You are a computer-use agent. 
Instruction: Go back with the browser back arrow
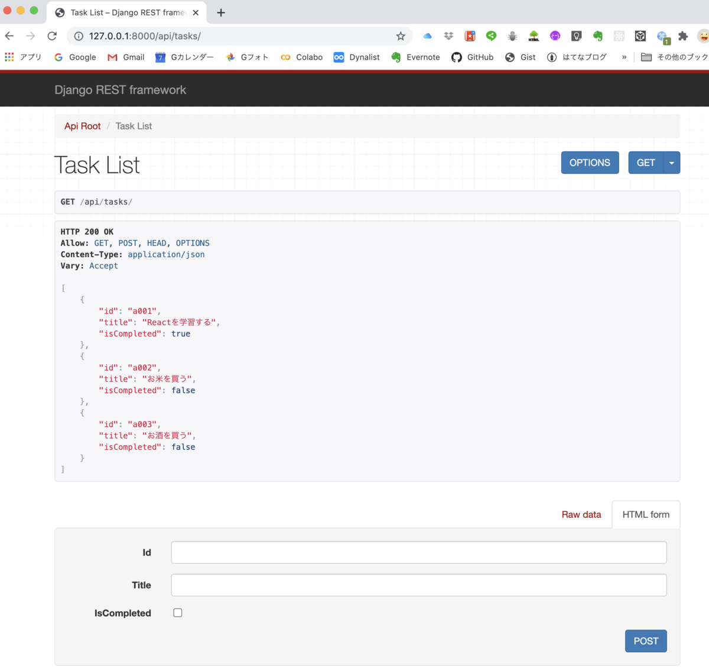click(9, 36)
